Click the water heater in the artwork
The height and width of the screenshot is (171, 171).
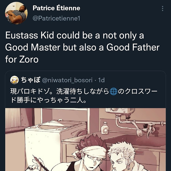tap(120, 112)
